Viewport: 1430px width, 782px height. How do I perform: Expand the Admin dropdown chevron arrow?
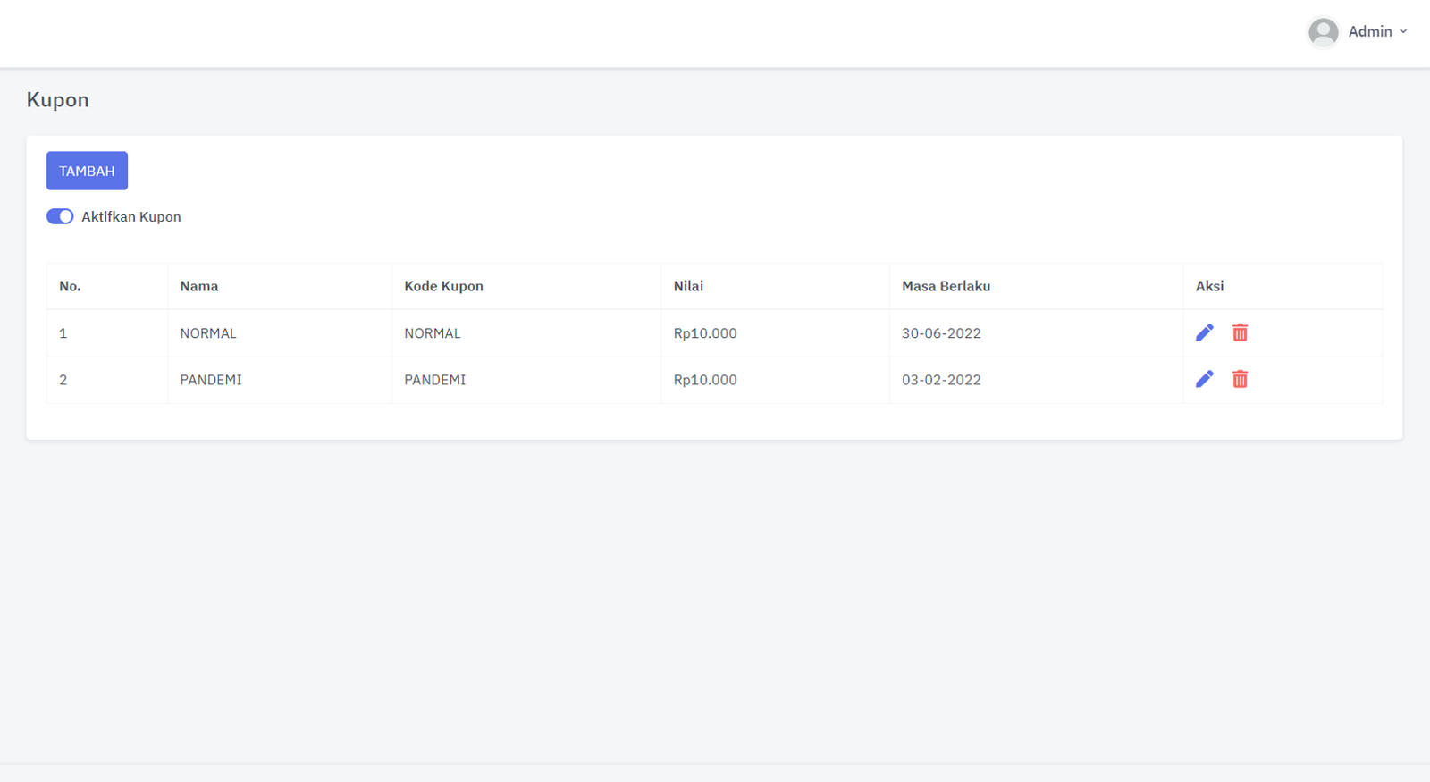(1403, 31)
